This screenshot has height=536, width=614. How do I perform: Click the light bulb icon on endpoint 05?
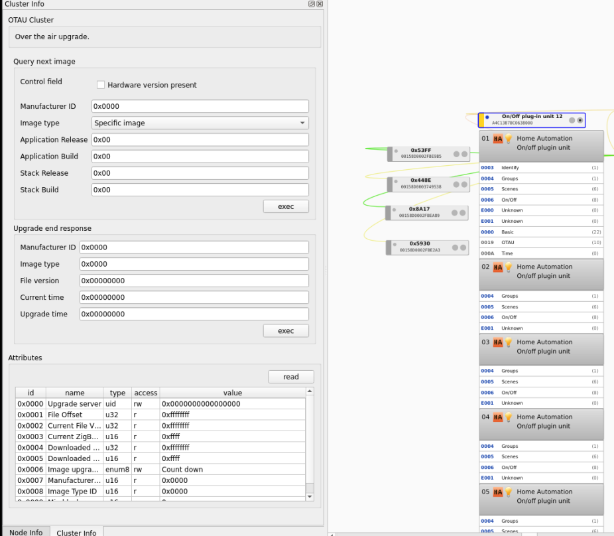pyautogui.click(x=509, y=492)
